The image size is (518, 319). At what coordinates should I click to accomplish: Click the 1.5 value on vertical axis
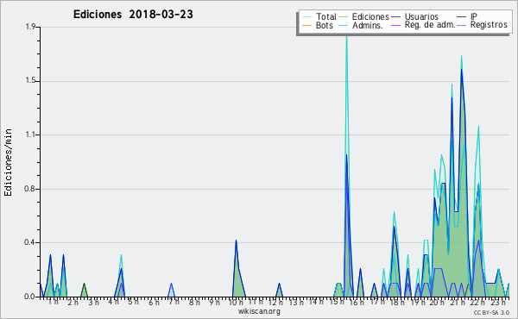tap(30, 81)
